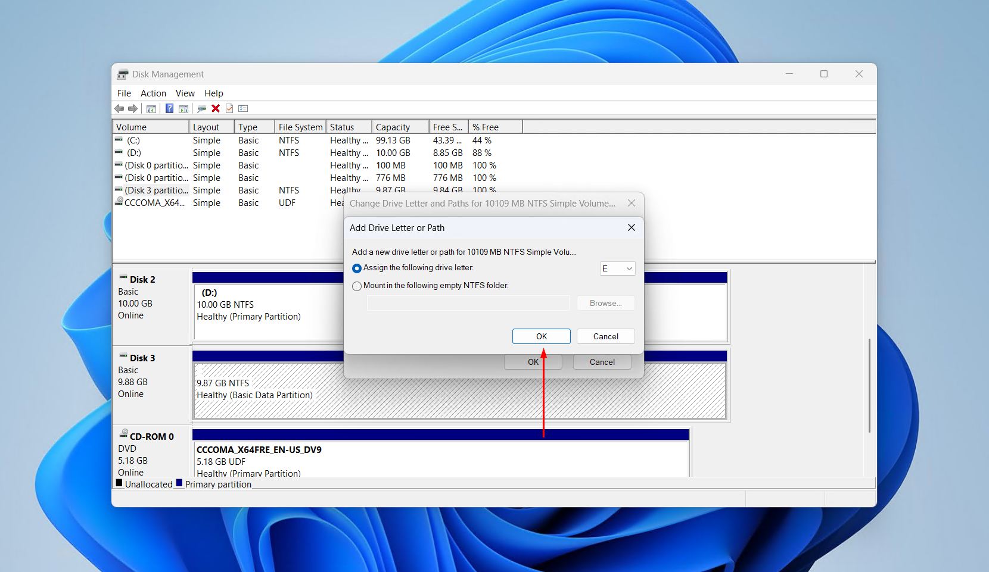Click the Disk 3 label panel
The width and height of the screenshot is (989, 572).
pos(151,385)
